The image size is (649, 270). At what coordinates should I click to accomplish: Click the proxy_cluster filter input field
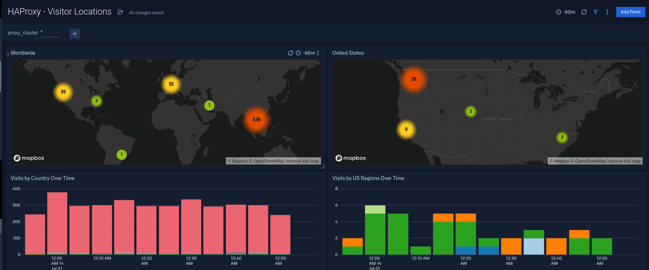pyautogui.click(x=49, y=33)
